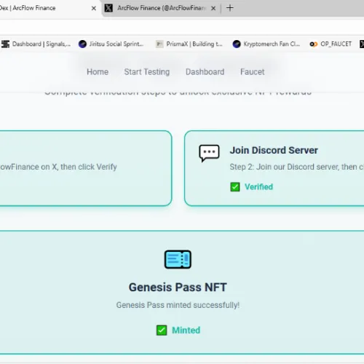The height and width of the screenshot is (364, 364).
Task: Click the 'on X, then click Verify' text
Action: pos(79,167)
